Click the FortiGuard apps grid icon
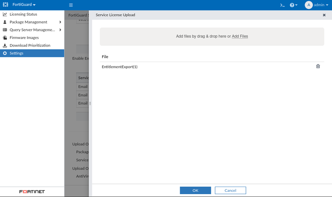Image resolution: width=332 pixels, height=197 pixels. [6, 5]
